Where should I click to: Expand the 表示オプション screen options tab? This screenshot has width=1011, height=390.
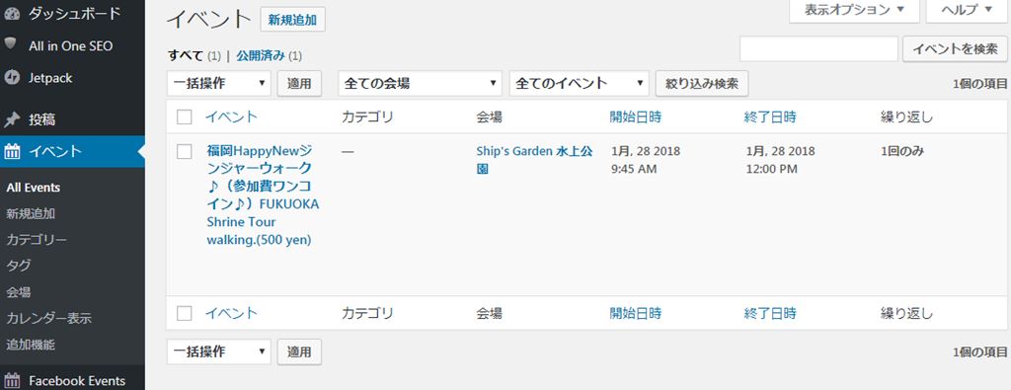854,10
